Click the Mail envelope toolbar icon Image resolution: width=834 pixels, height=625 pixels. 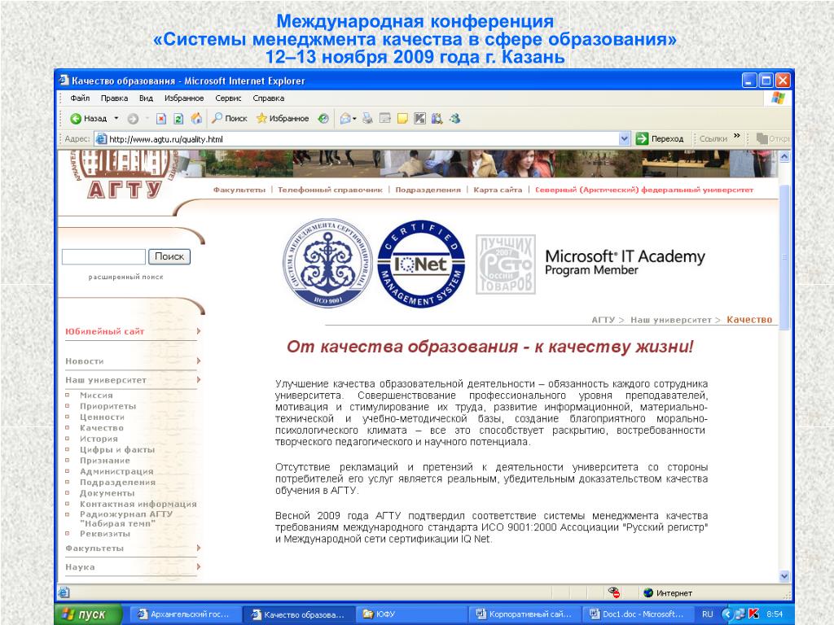[x=345, y=119]
